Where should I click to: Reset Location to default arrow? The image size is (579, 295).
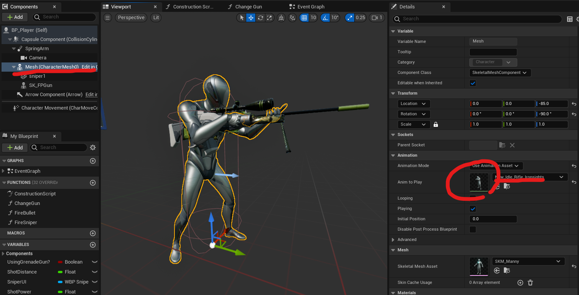click(574, 104)
